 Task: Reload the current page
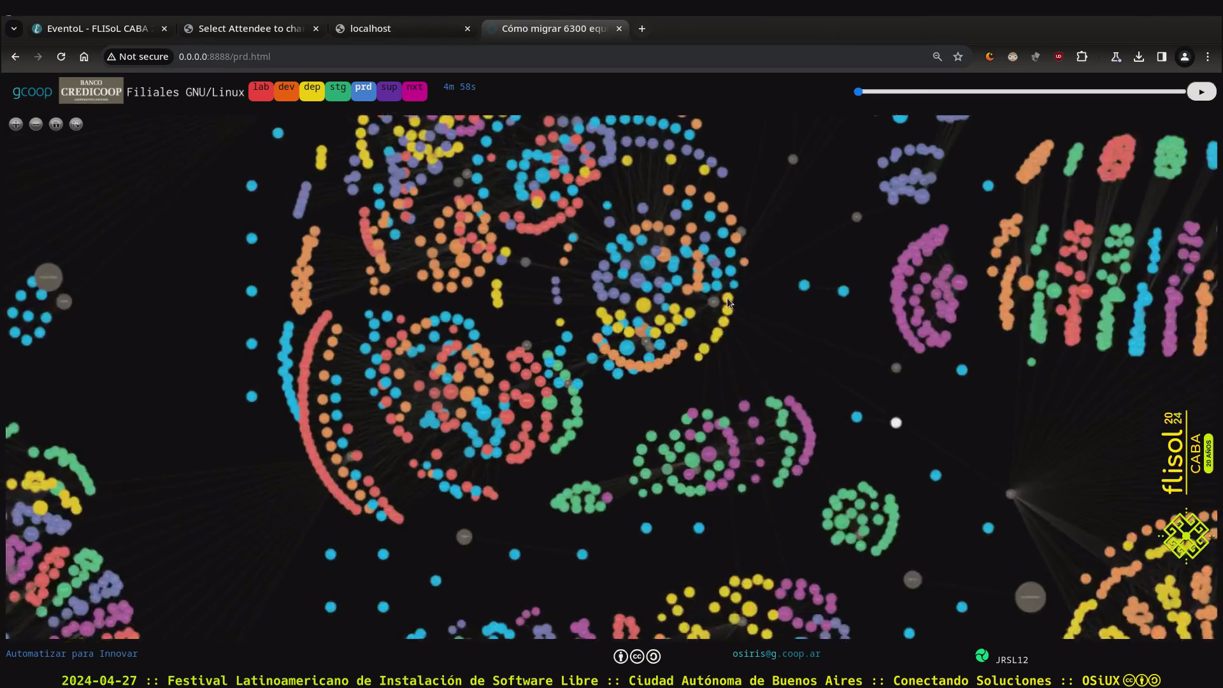click(61, 57)
